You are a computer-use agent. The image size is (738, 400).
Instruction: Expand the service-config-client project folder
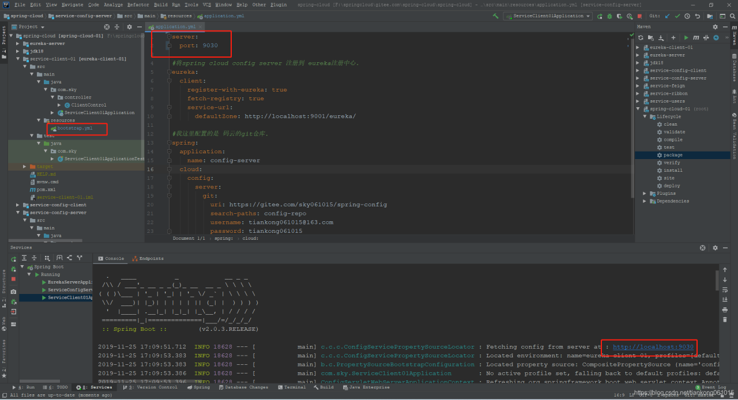click(x=18, y=205)
